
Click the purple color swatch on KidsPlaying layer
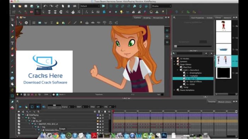[97, 115]
